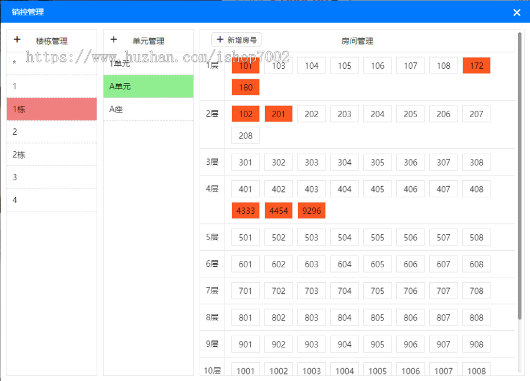The height and width of the screenshot is (381, 530).
Task: Open the orange room 201
Action: 279,114
